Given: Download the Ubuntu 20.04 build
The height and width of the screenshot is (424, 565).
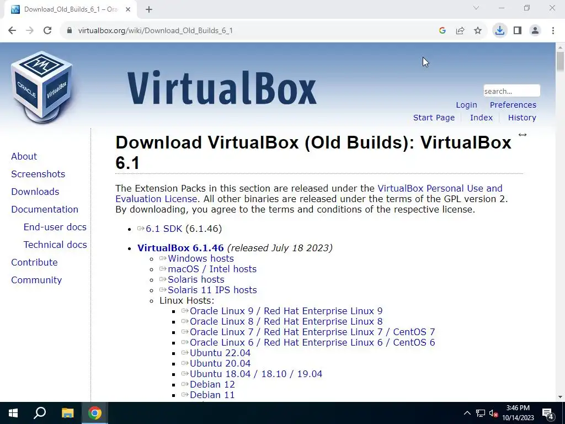Looking at the screenshot, I should tap(220, 363).
